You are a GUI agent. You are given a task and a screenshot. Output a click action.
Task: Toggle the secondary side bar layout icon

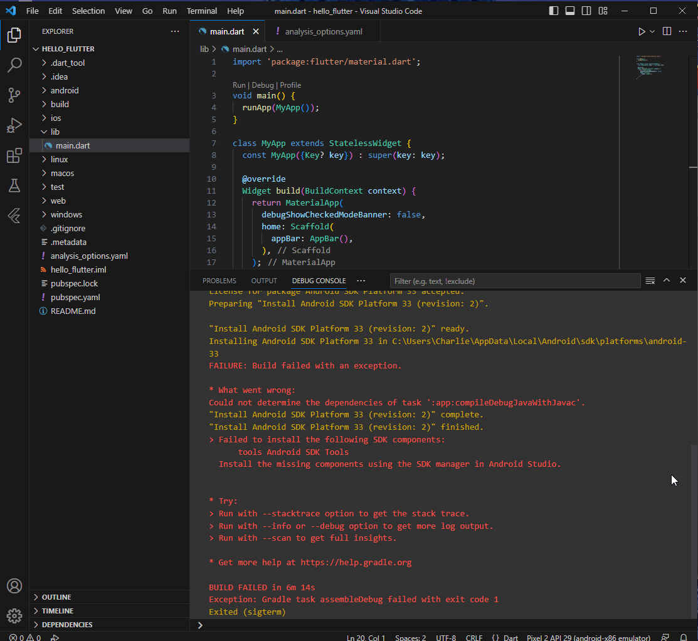(x=586, y=11)
